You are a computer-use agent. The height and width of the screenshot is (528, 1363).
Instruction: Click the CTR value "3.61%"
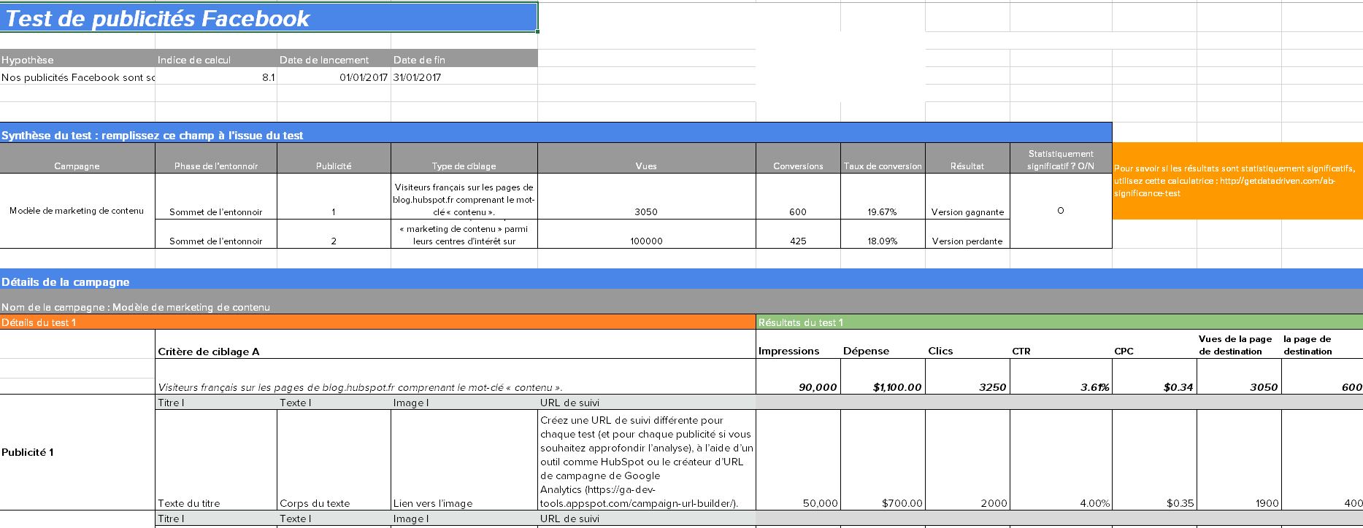pyautogui.click(x=1061, y=376)
